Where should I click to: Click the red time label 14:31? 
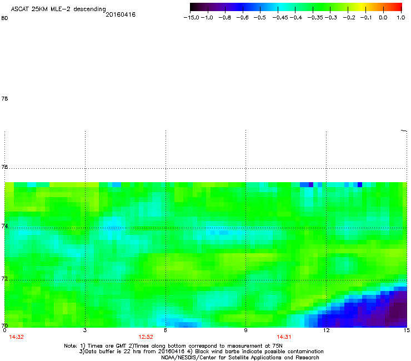click(284, 337)
